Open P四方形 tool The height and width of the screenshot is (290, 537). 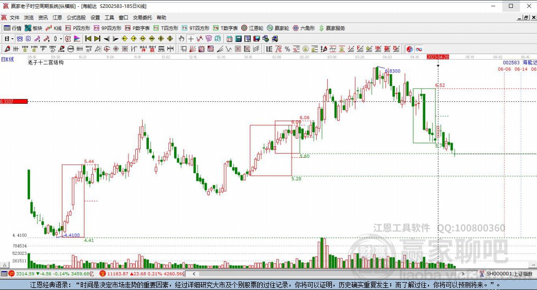[x=78, y=28]
